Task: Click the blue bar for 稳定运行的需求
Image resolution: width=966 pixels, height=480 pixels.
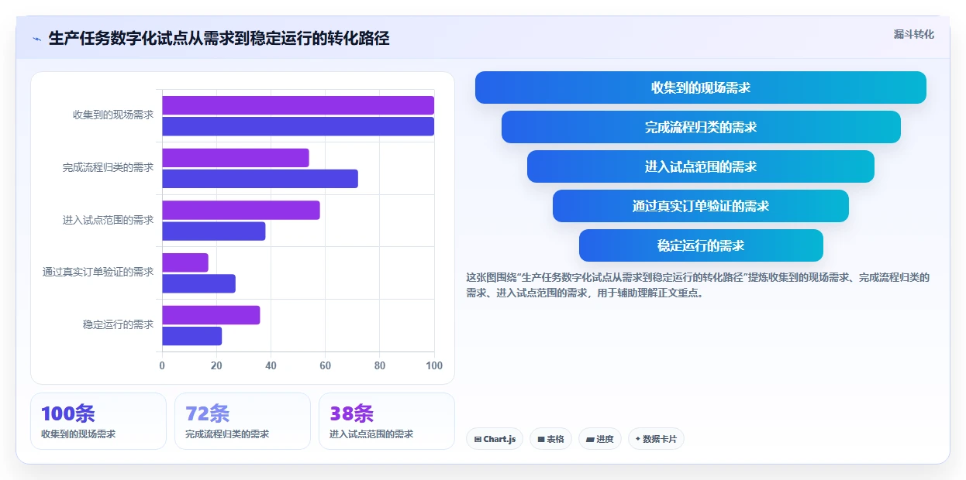Action: (192, 336)
